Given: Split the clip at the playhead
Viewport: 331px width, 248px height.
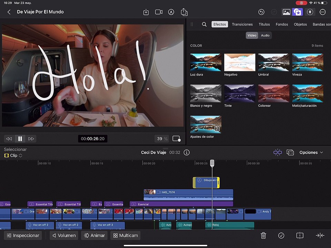Looking at the screenshot, I should coord(300,235).
